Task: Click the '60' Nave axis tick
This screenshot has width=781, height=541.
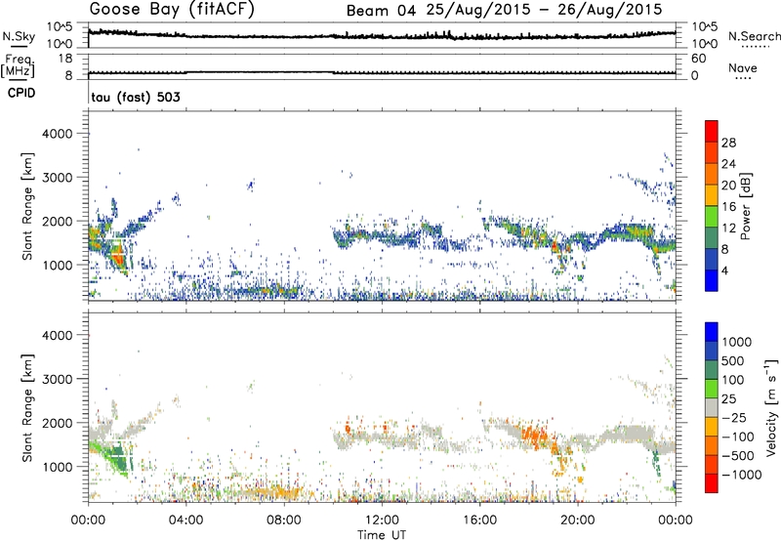Action: click(699, 59)
